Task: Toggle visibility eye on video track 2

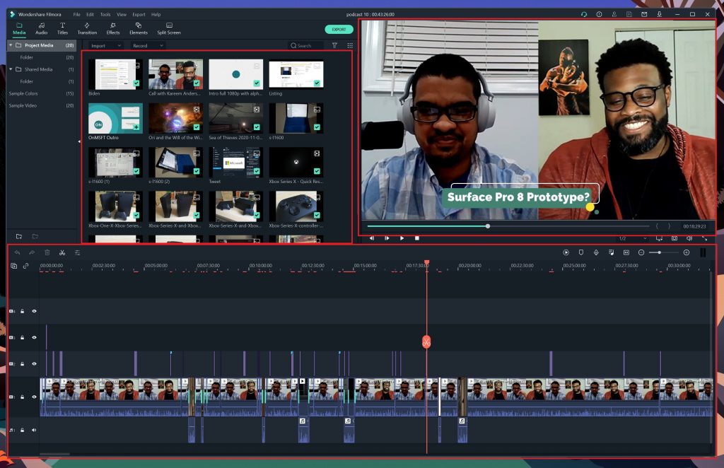Action: 34,363
